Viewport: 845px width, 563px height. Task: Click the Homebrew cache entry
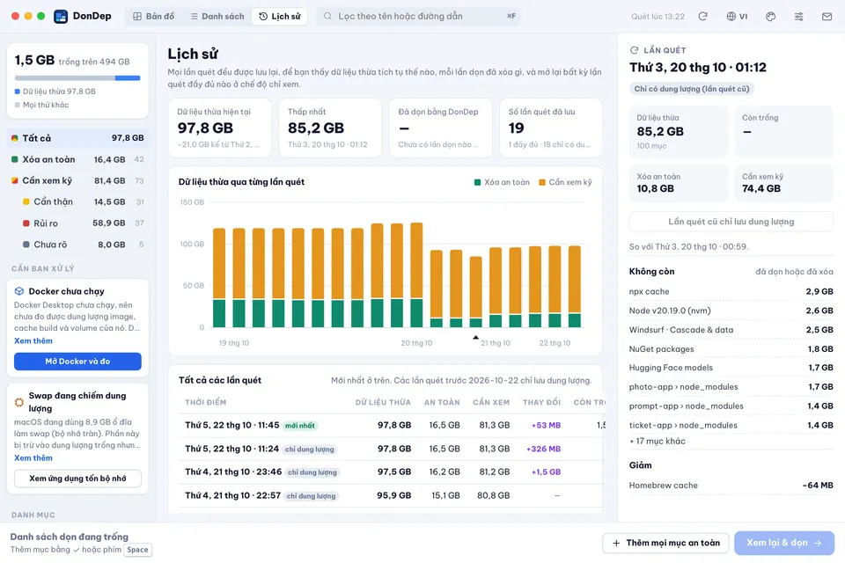[731, 486]
